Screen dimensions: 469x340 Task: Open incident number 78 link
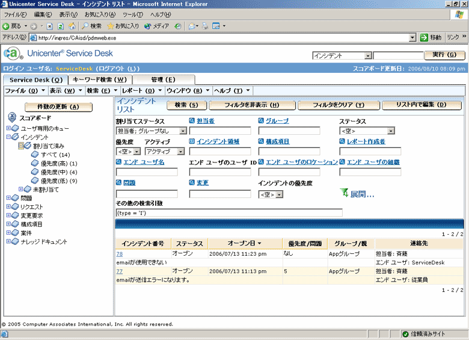coord(119,254)
